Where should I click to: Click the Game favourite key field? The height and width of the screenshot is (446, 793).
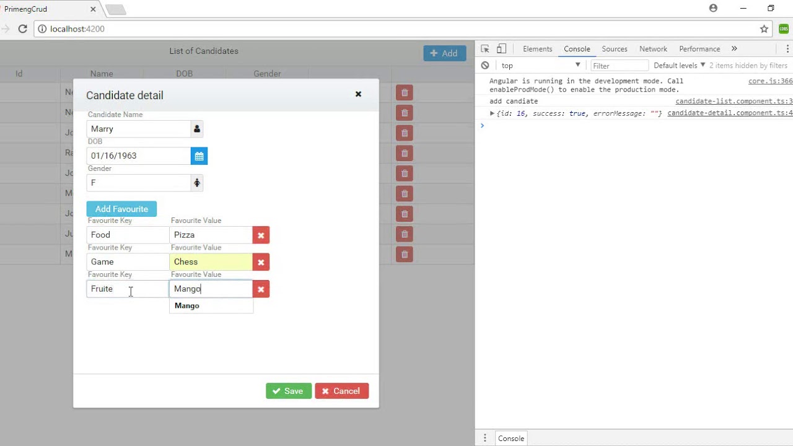click(x=128, y=262)
